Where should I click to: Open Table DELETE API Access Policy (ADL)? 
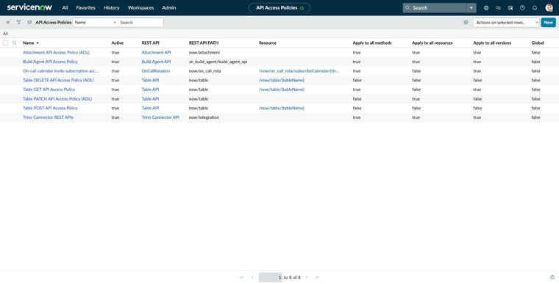point(58,80)
